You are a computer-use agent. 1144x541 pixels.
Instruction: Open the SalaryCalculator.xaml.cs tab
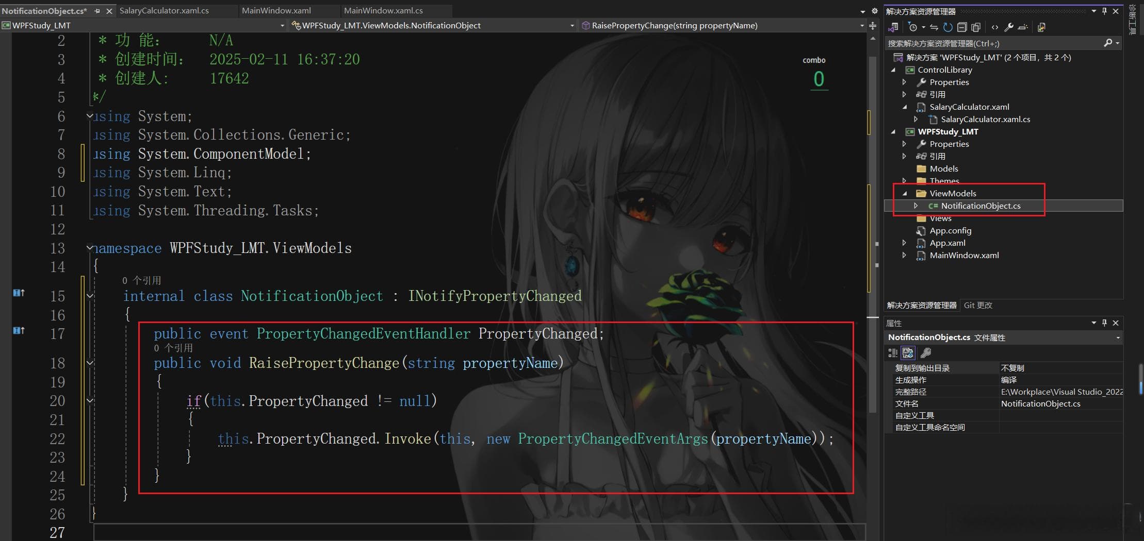[x=164, y=10]
